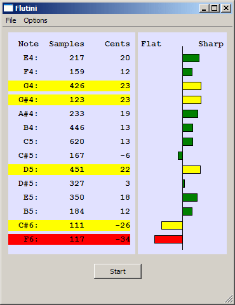
Task: Open the File menu
Action: tap(11, 20)
